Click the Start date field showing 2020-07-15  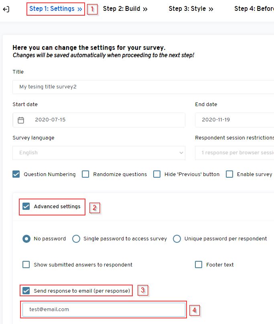104,120
